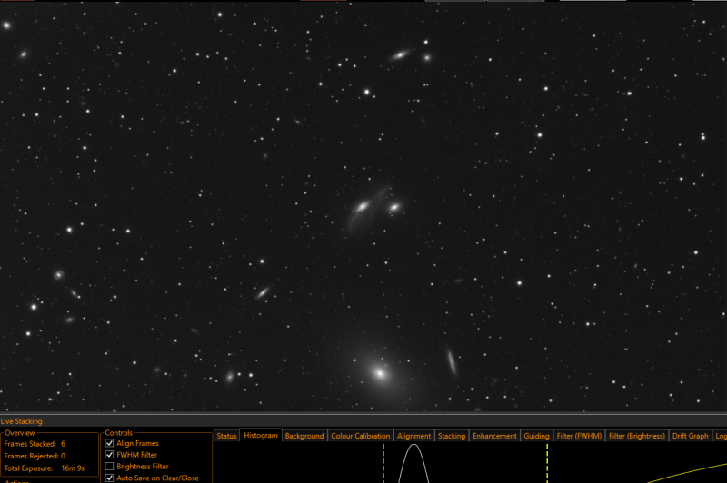
Task: Click the Live Stacking panel title
Action: [x=21, y=421]
